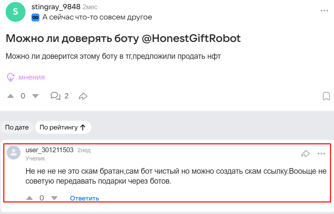Screen dimensions: 334x214
Task: Open the answer's three-dot options menu
Action: (321, 154)
